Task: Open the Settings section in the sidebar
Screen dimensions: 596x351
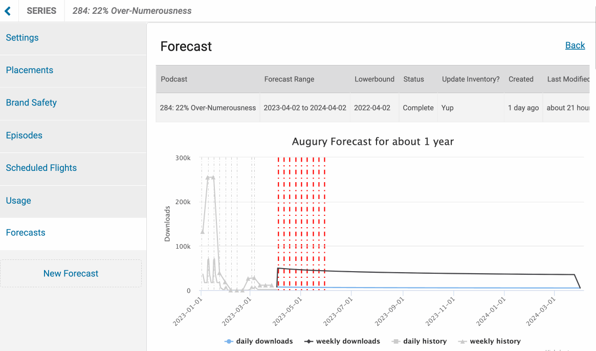Action: coord(22,37)
